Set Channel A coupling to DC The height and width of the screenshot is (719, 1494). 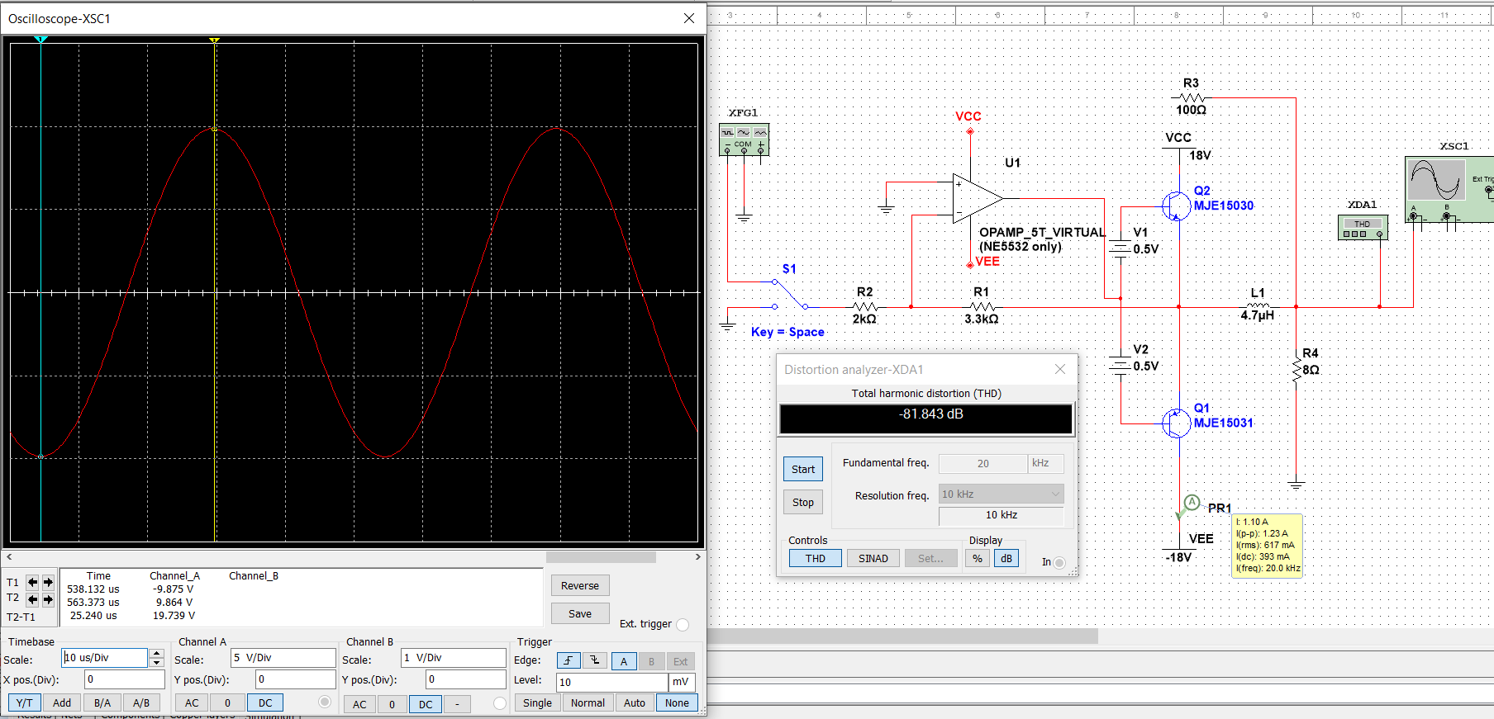click(265, 702)
